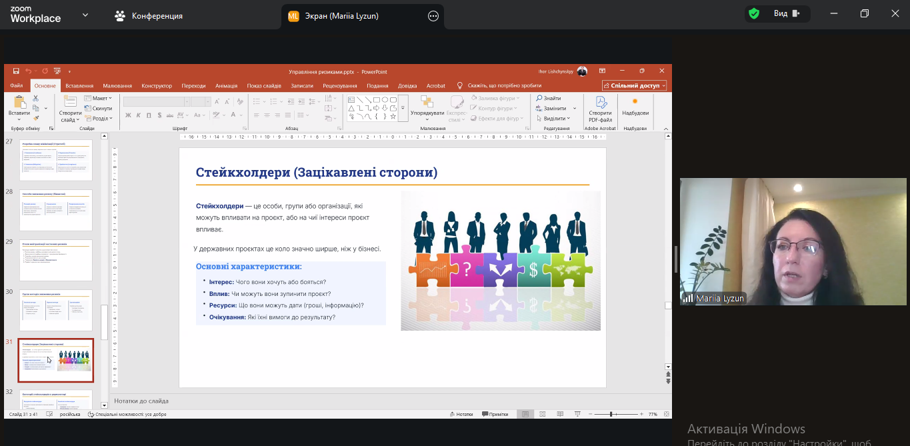This screenshot has height=446, width=910.
Task: Click the Paste (Вставити) clipboard icon
Action: click(19, 103)
